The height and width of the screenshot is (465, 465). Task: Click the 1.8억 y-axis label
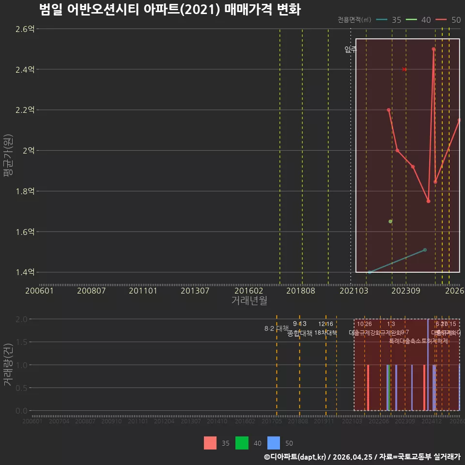tap(25, 191)
